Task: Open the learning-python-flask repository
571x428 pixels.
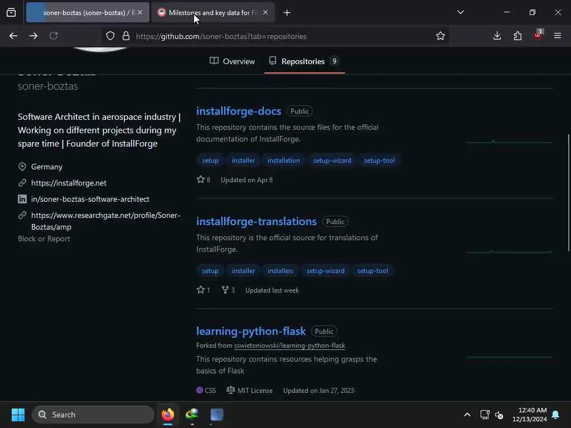Action: [251, 331]
